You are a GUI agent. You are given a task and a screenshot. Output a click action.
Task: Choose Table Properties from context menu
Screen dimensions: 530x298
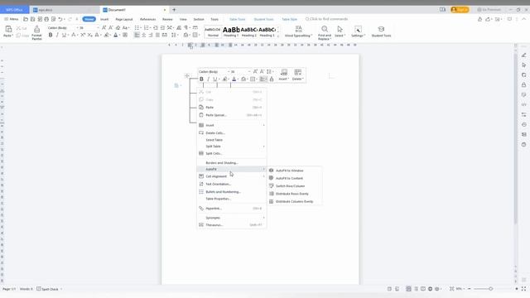point(232,199)
